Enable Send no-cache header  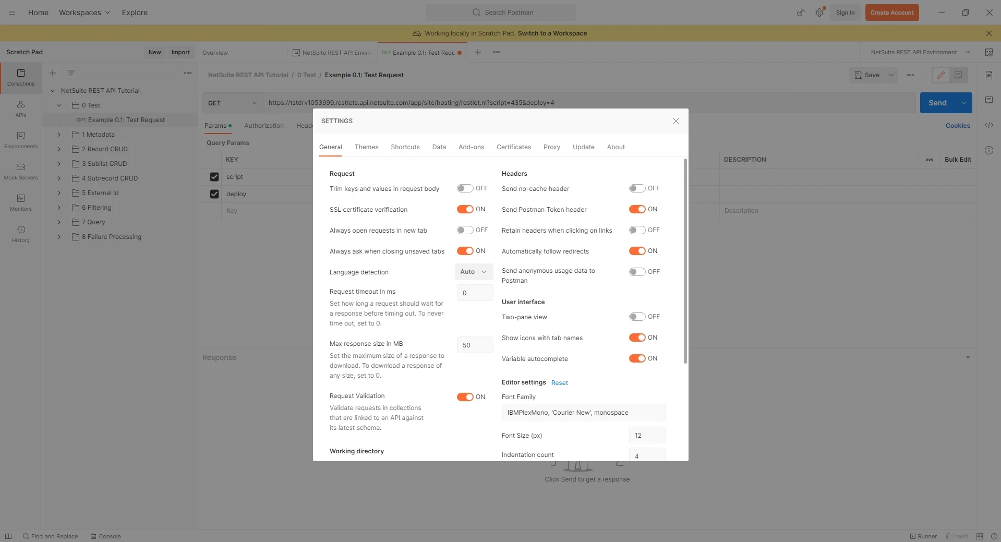pos(637,188)
